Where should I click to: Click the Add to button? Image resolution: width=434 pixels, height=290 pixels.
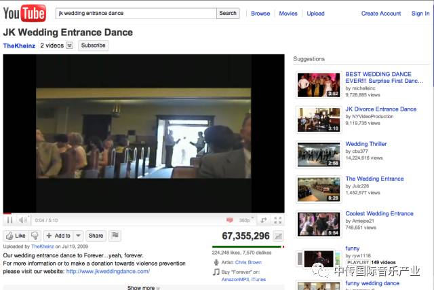[x=59, y=236]
